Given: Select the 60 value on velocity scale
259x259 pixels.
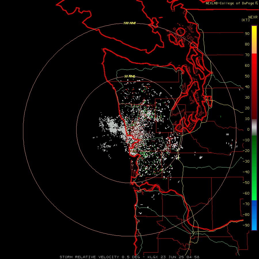Looking at the screenshot, I should click(x=247, y=66).
